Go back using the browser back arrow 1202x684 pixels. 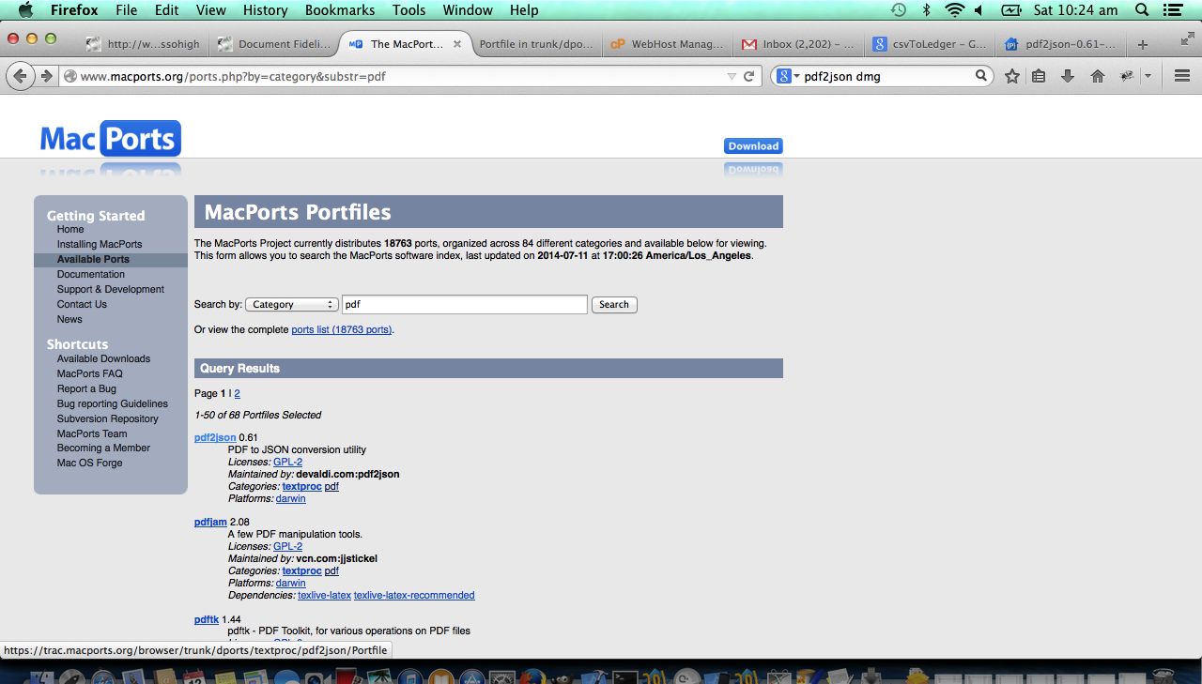click(x=20, y=76)
